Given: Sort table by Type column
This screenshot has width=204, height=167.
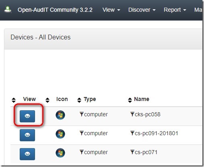Looking at the screenshot, I should coord(79,100).
